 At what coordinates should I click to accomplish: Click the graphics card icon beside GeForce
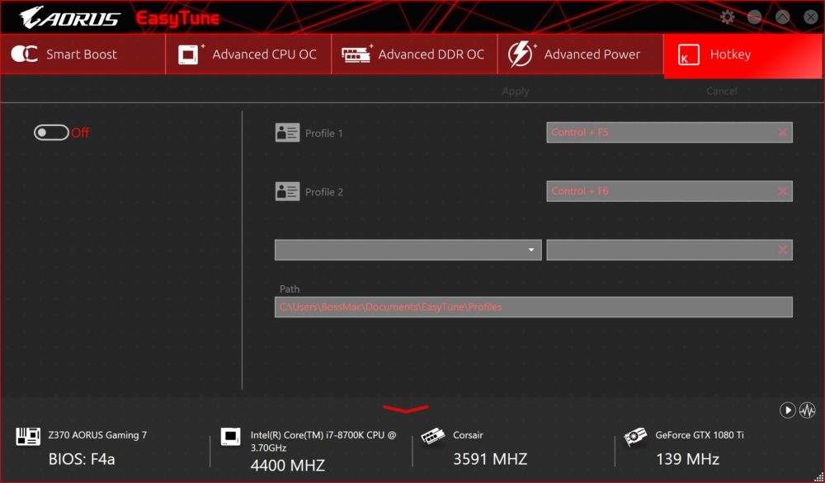click(635, 437)
